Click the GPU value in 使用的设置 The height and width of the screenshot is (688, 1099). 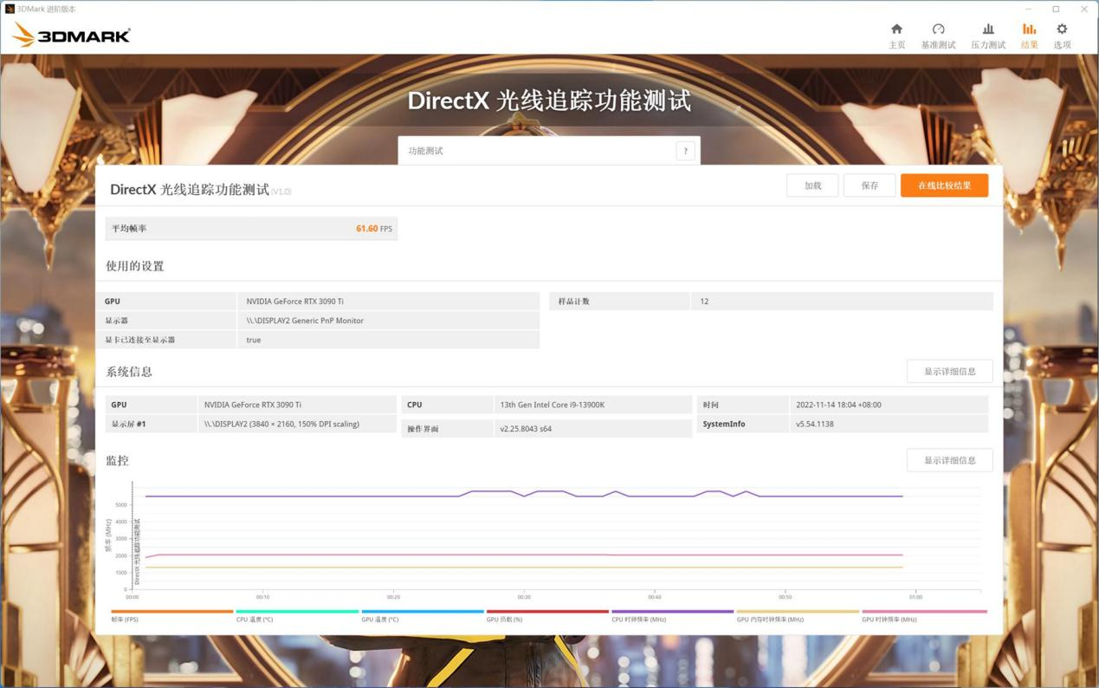coord(294,302)
